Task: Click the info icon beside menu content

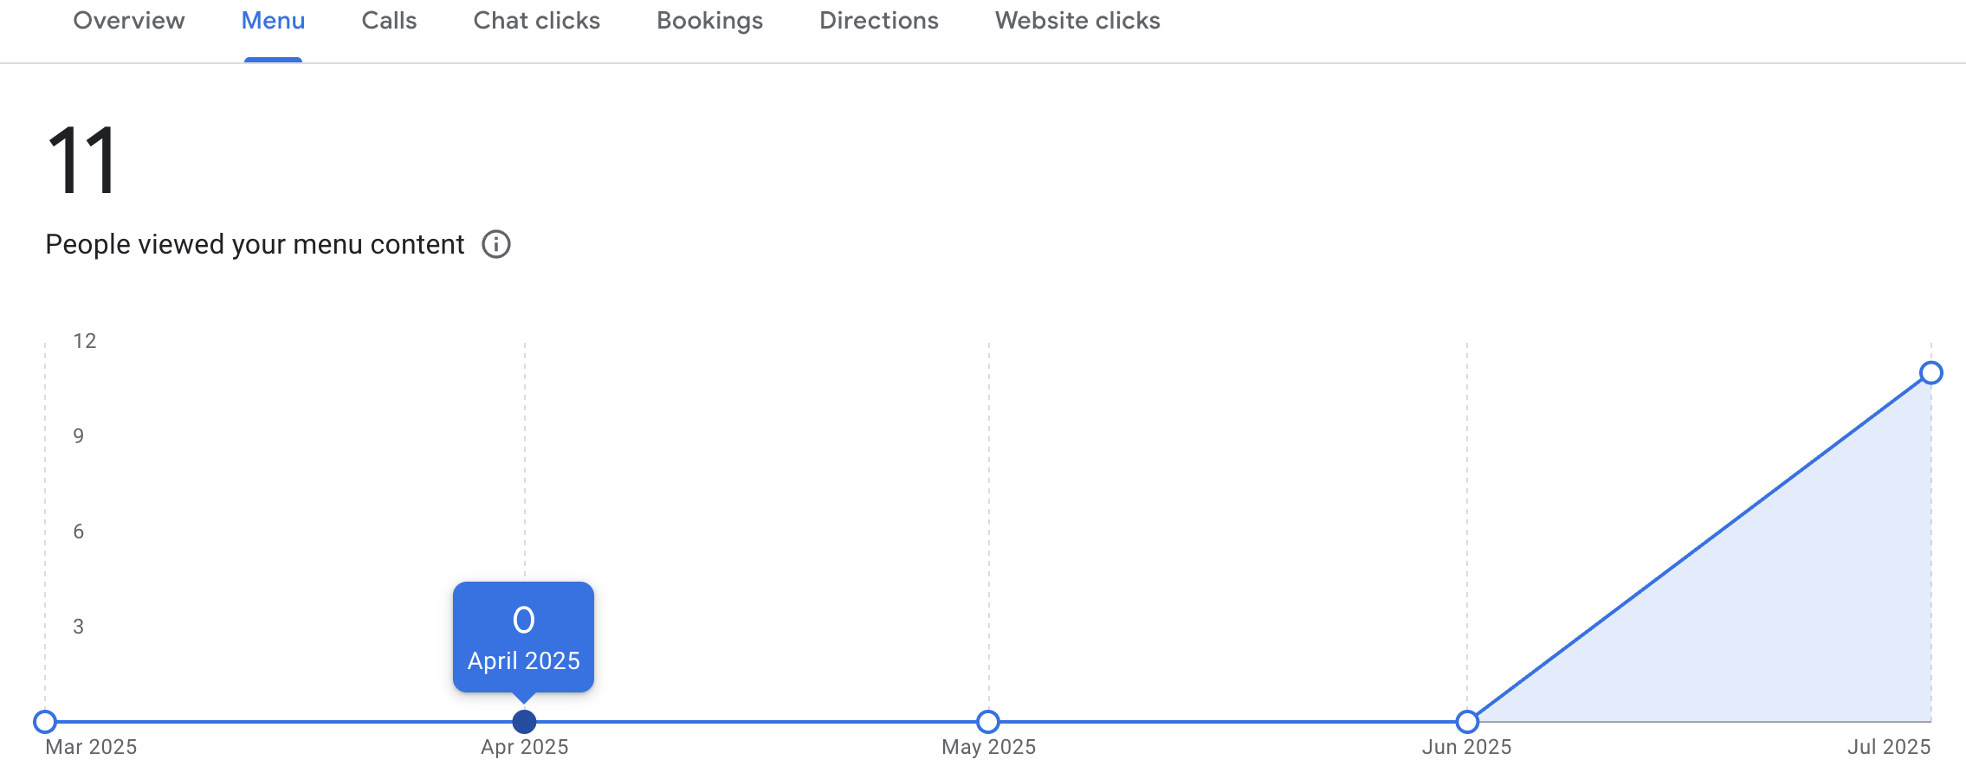Action: (496, 245)
